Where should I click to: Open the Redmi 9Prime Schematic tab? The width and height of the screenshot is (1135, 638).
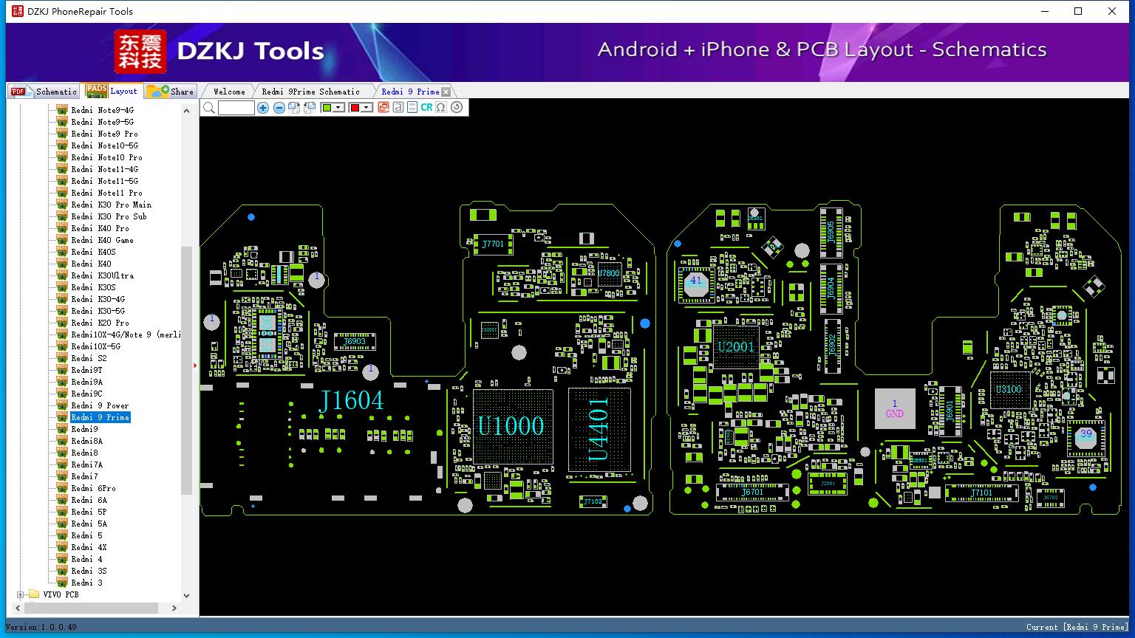311,92
